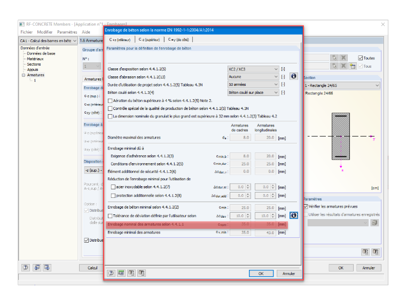The width and height of the screenshot is (406, 304).
Task: Click icon right of disabled results dropdown
Action: coord(374,222)
